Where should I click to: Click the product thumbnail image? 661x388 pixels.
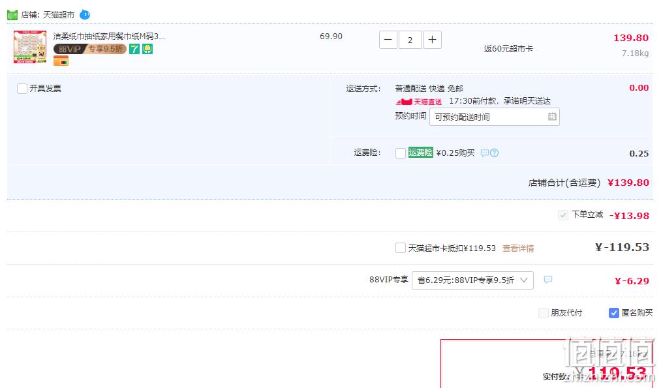tap(30, 47)
